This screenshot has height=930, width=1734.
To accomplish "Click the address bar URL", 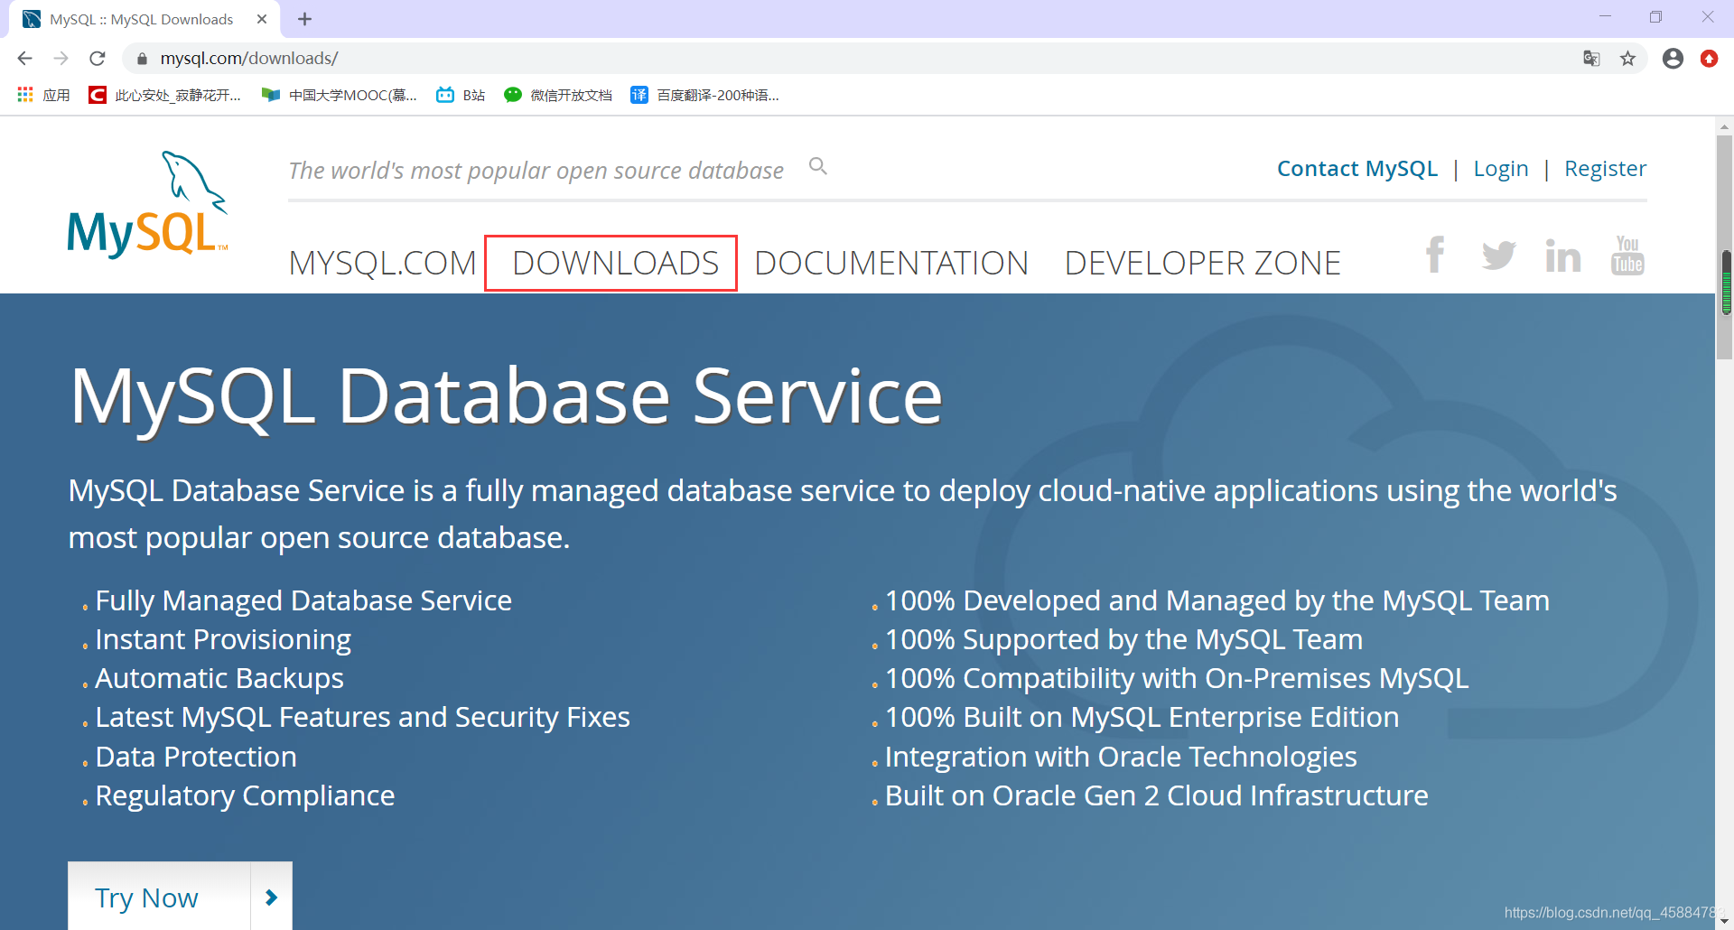I will click(249, 59).
